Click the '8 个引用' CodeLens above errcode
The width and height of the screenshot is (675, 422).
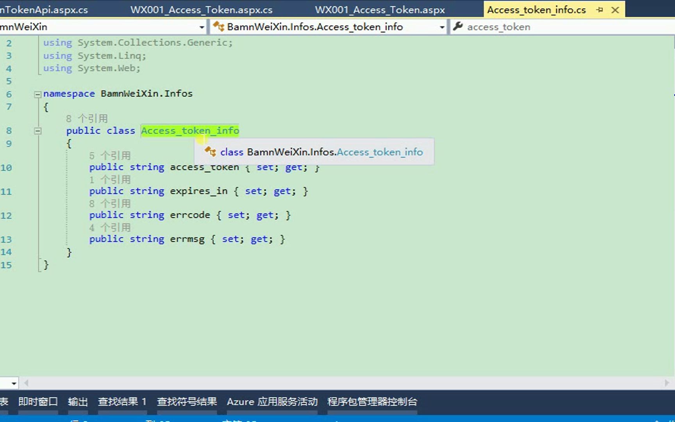110,204
